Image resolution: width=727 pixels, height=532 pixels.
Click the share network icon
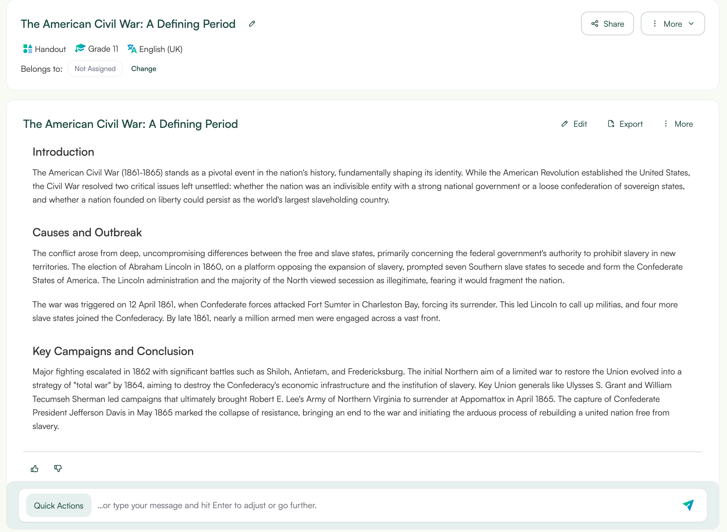click(x=595, y=23)
